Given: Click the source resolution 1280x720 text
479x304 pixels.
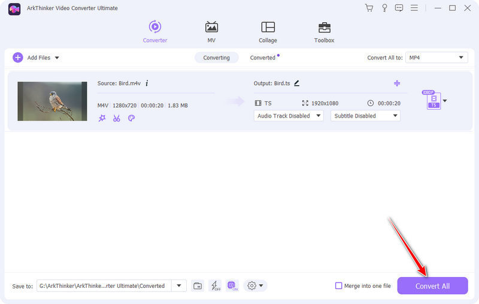Looking at the screenshot, I should pos(125,106).
